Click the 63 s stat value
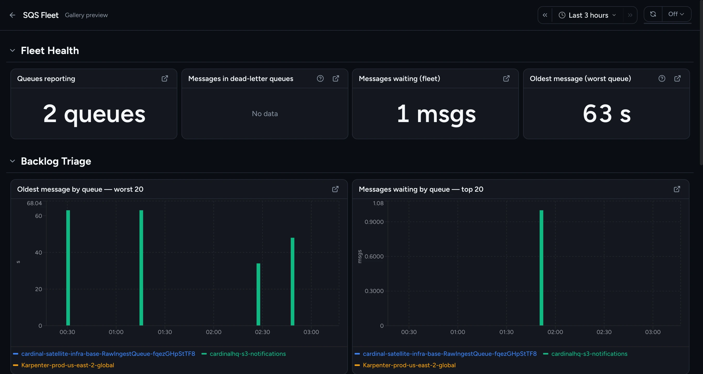Image resolution: width=703 pixels, height=374 pixels. pos(607,114)
